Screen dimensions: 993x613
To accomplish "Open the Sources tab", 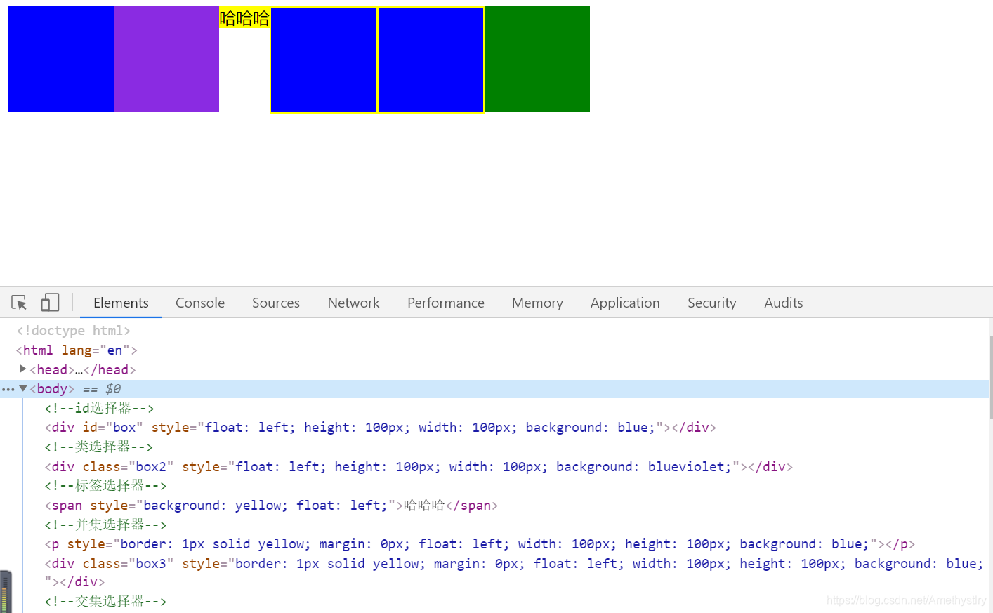I will 276,303.
